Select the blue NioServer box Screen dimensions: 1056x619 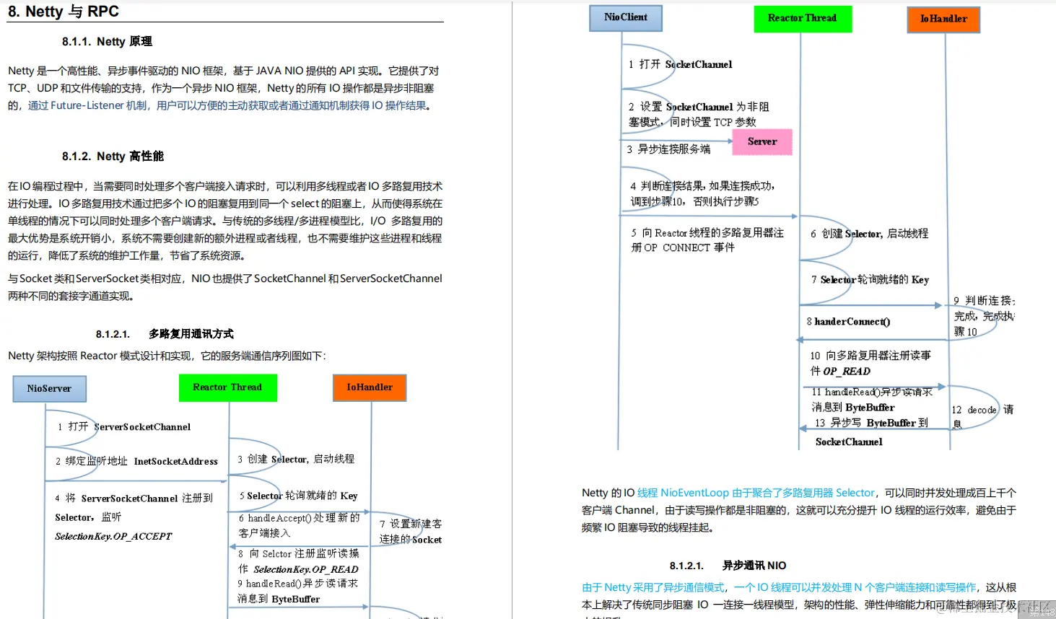tap(48, 388)
